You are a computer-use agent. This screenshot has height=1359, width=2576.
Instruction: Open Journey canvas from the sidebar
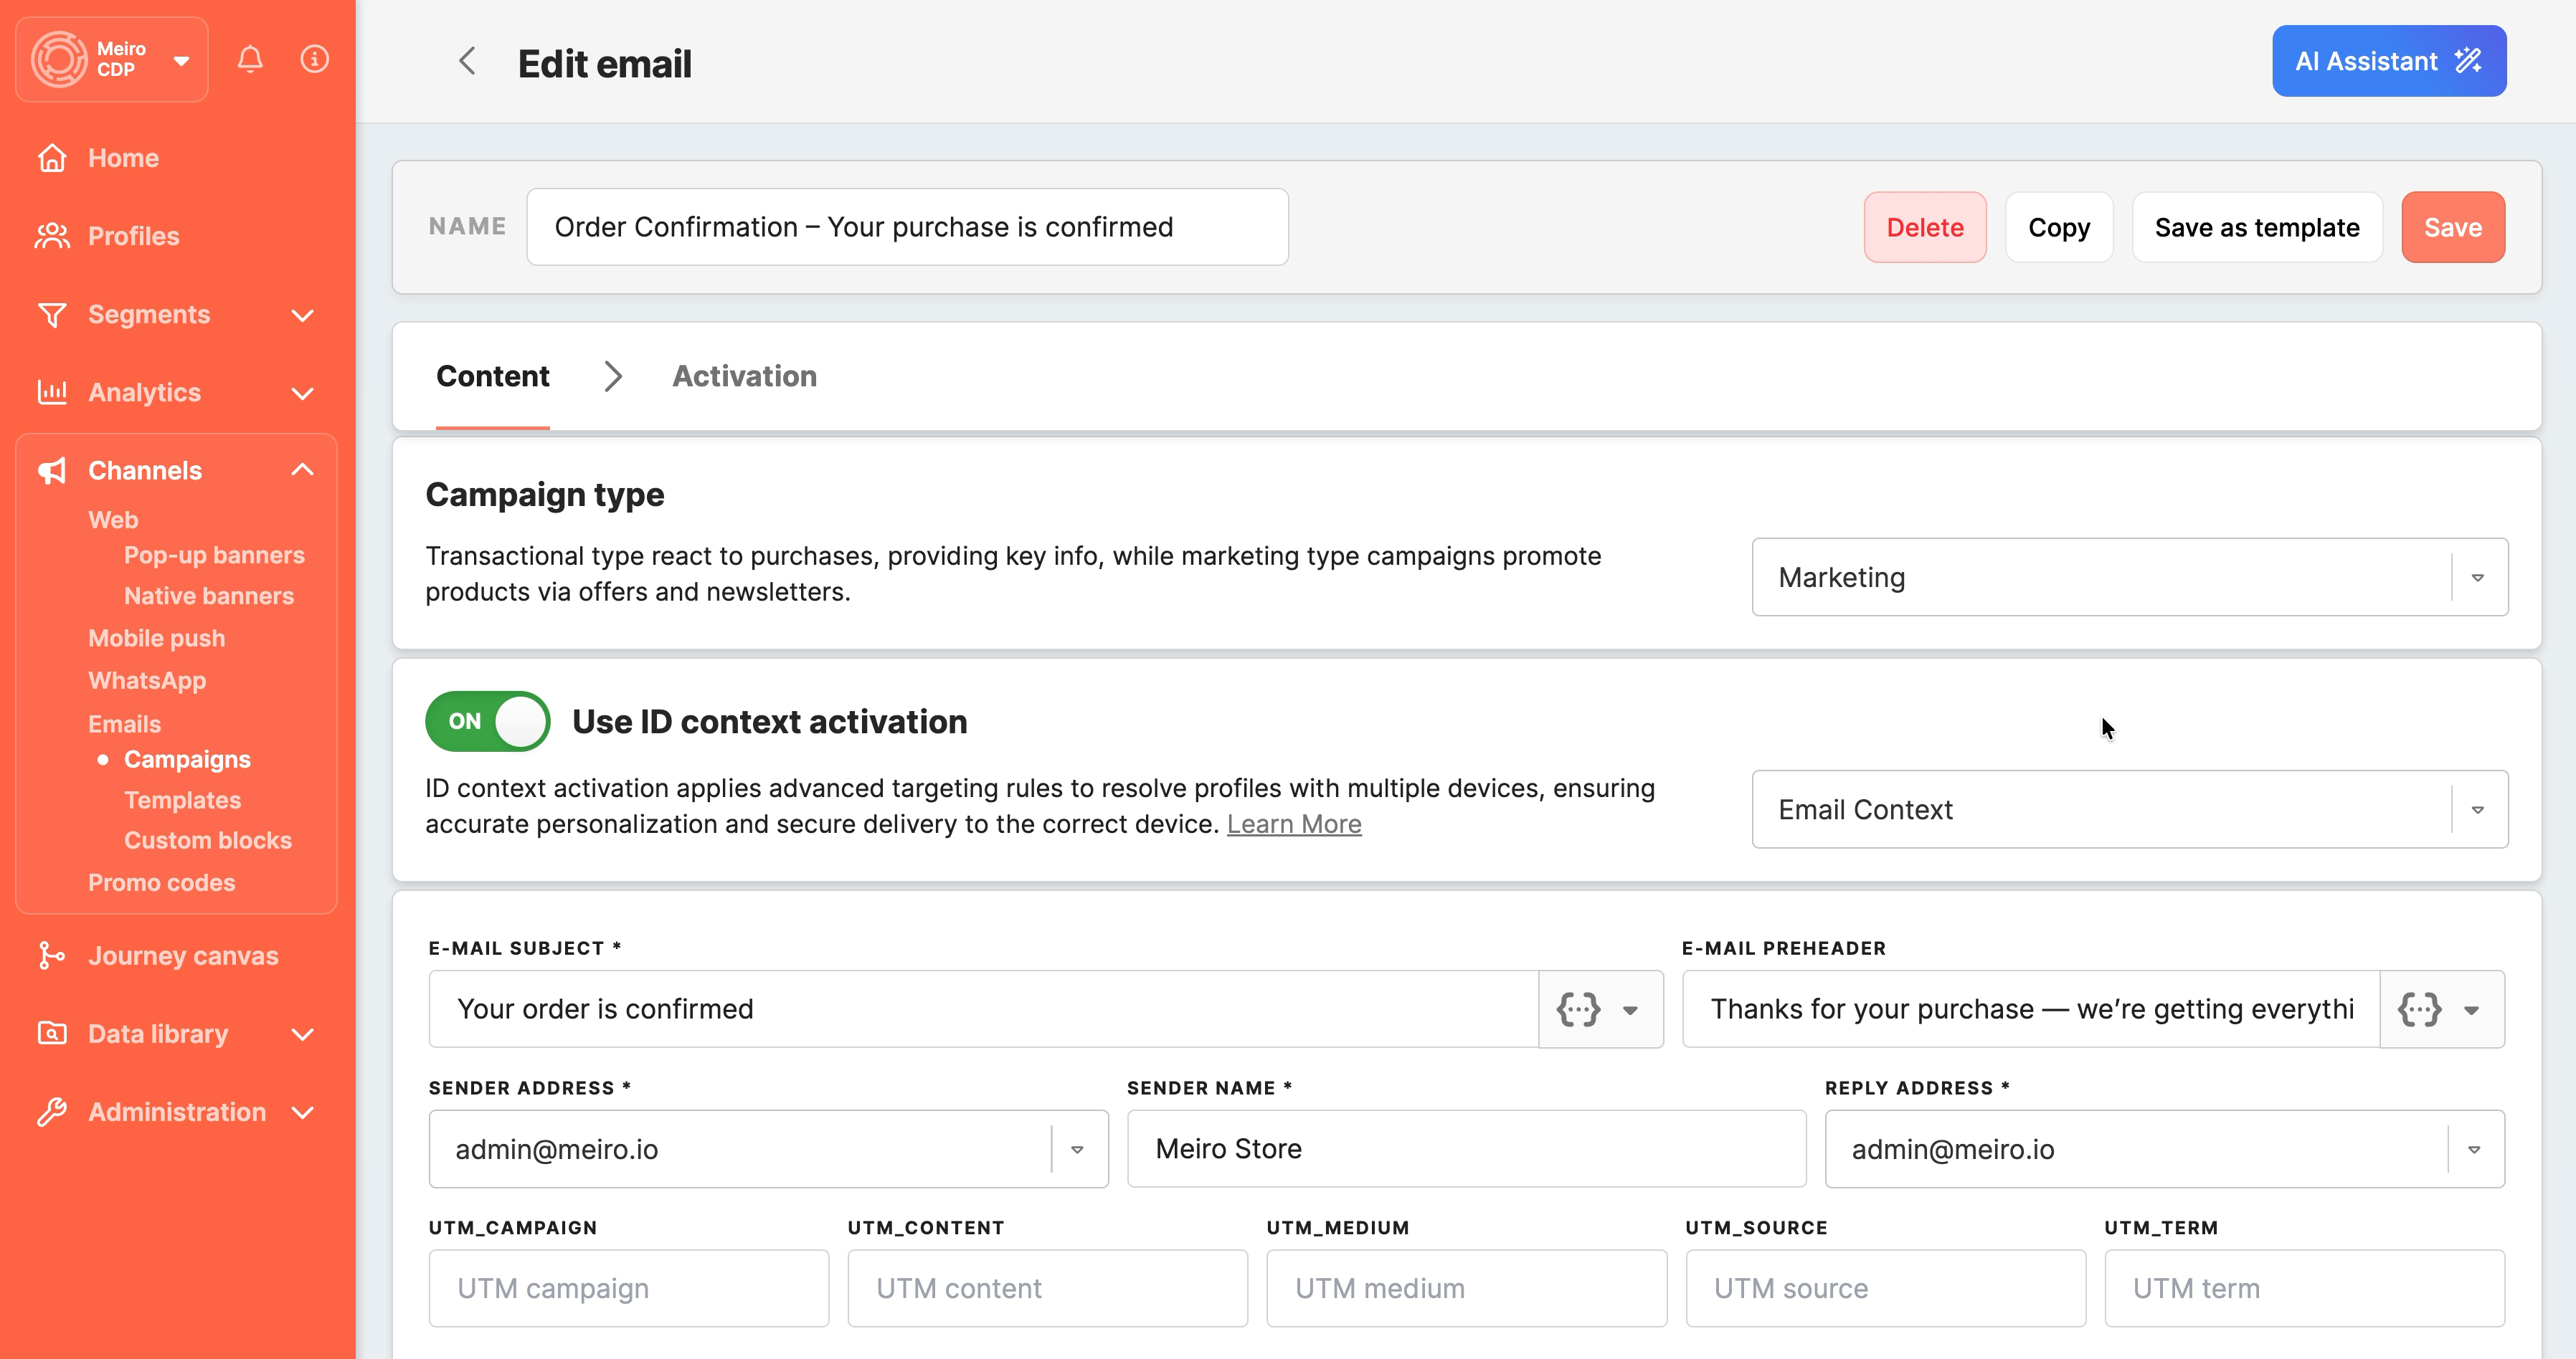[x=182, y=955]
